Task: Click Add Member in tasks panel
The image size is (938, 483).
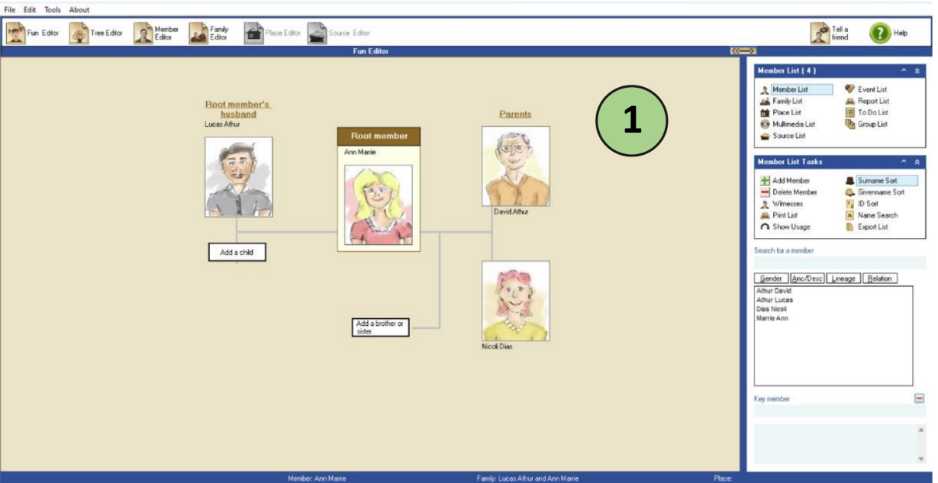Action: [790, 181]
